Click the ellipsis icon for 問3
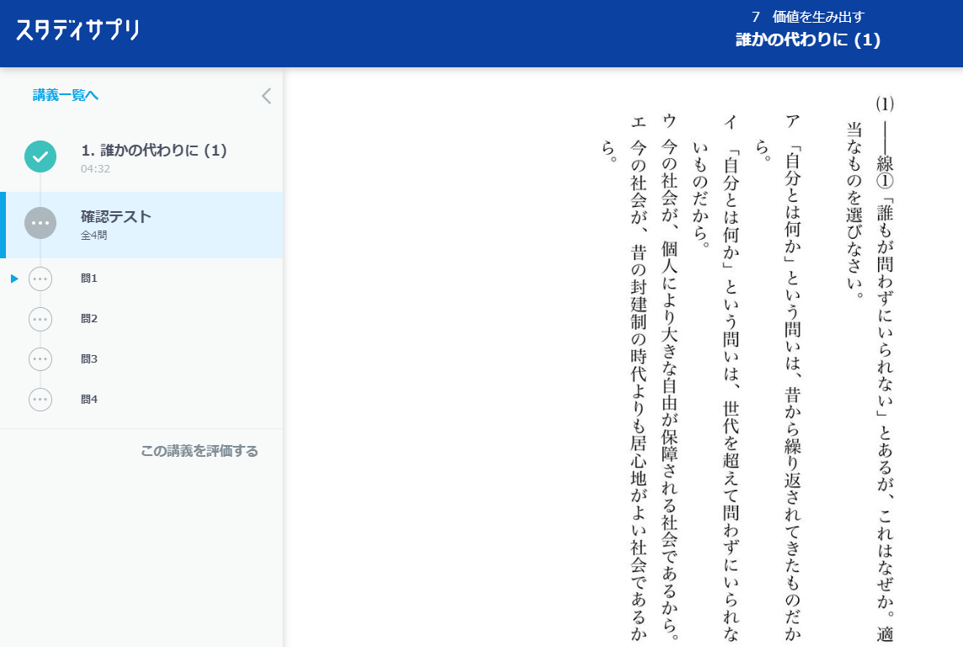 click(40, 359)
